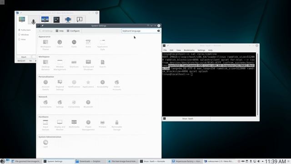291x164 pixels.
Task: Switch to vokoscreen miscellaneous settings tab
Action: (56, 19)
